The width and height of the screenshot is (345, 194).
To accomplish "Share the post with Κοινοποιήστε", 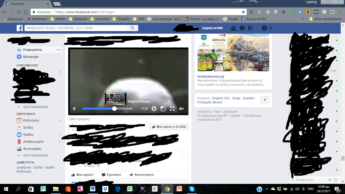I will pos(142,175).
